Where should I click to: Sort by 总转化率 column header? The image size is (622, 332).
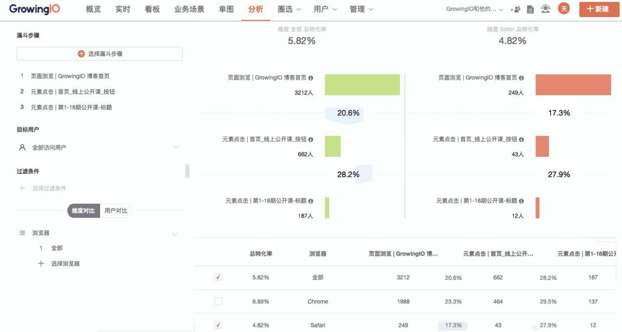(x=261, y=254)
